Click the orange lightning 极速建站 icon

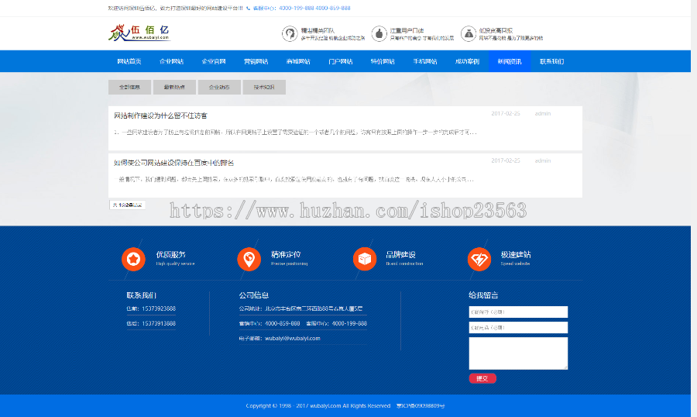pos(479,259)
